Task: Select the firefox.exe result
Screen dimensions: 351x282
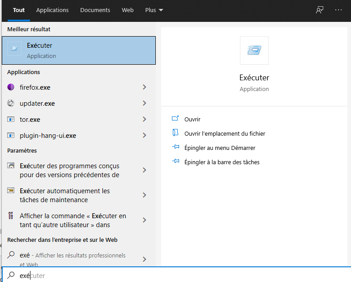Action: (x=79, y=87)
